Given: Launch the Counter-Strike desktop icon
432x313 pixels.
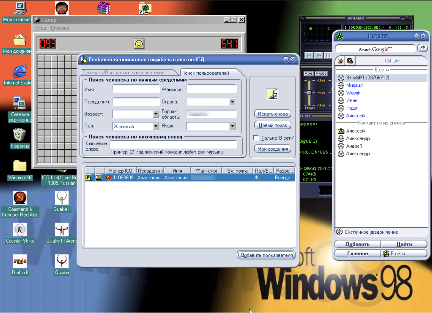Looking at the screenshot, I should pos(20,230).
